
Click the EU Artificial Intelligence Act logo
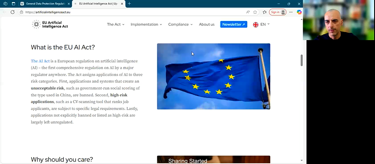point(50,25)
